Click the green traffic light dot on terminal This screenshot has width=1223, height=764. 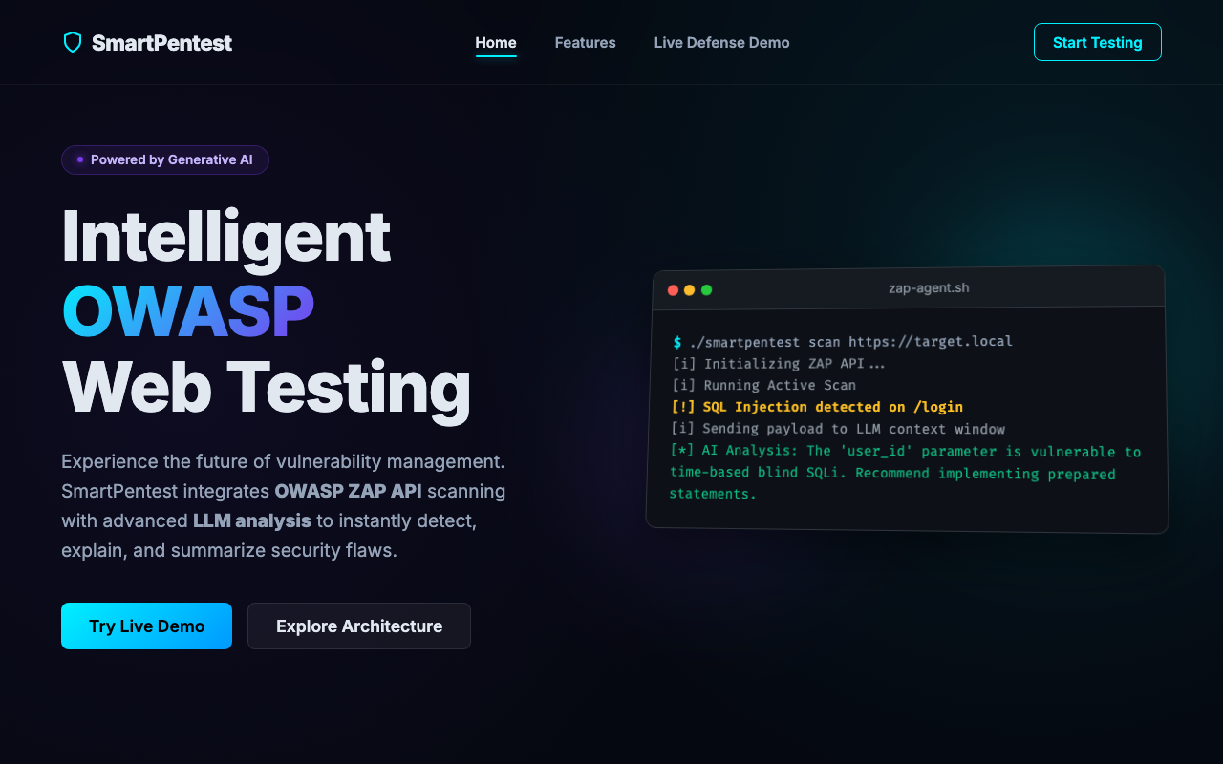706,289
